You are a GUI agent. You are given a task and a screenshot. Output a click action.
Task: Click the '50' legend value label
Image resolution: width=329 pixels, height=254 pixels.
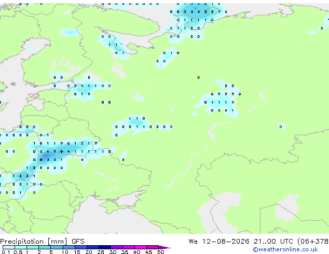tap(161, 252)
